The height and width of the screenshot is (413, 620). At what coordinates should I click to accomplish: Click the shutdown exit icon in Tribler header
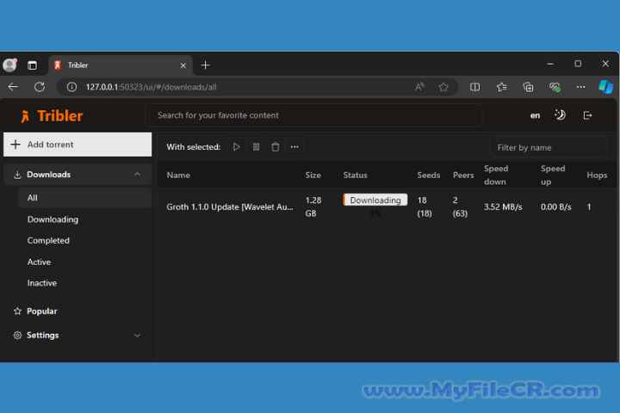point(587,115)
